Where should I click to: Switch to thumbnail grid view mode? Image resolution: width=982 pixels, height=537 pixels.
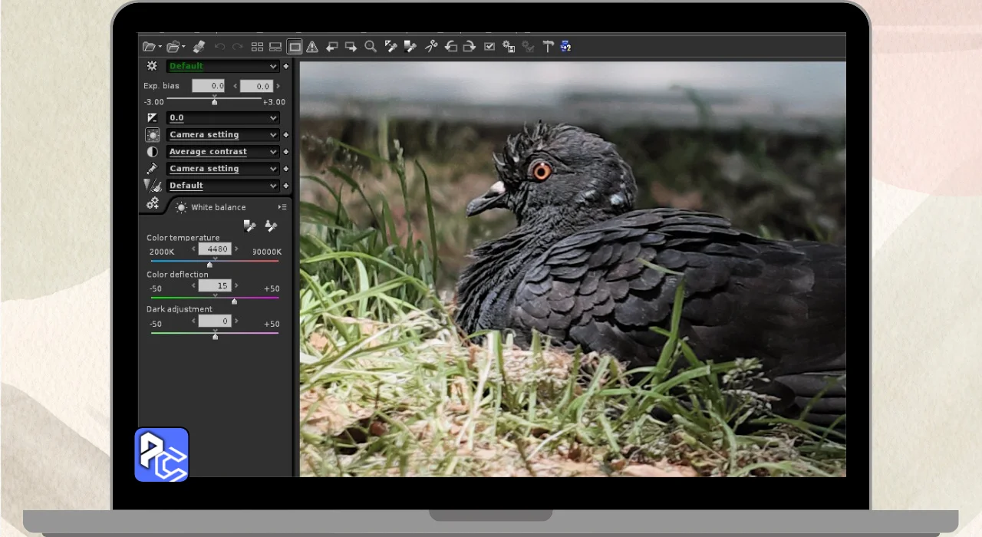click(x=257, y=47)
